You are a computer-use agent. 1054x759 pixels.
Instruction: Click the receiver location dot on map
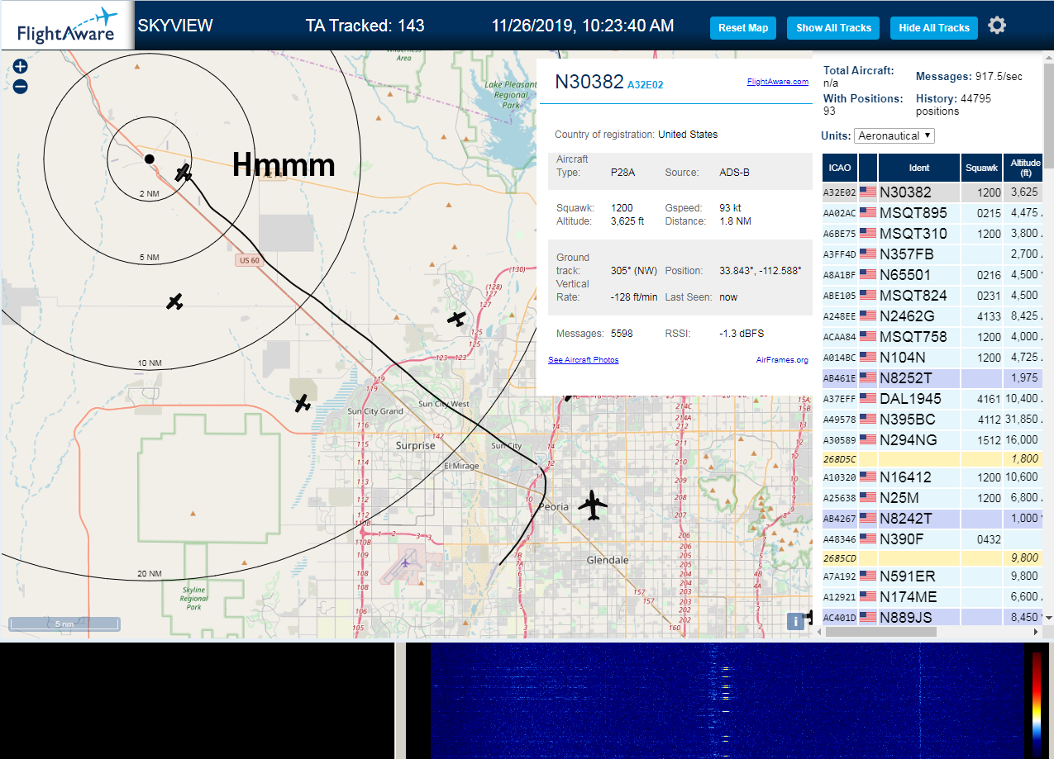click(x=149, y=159)
